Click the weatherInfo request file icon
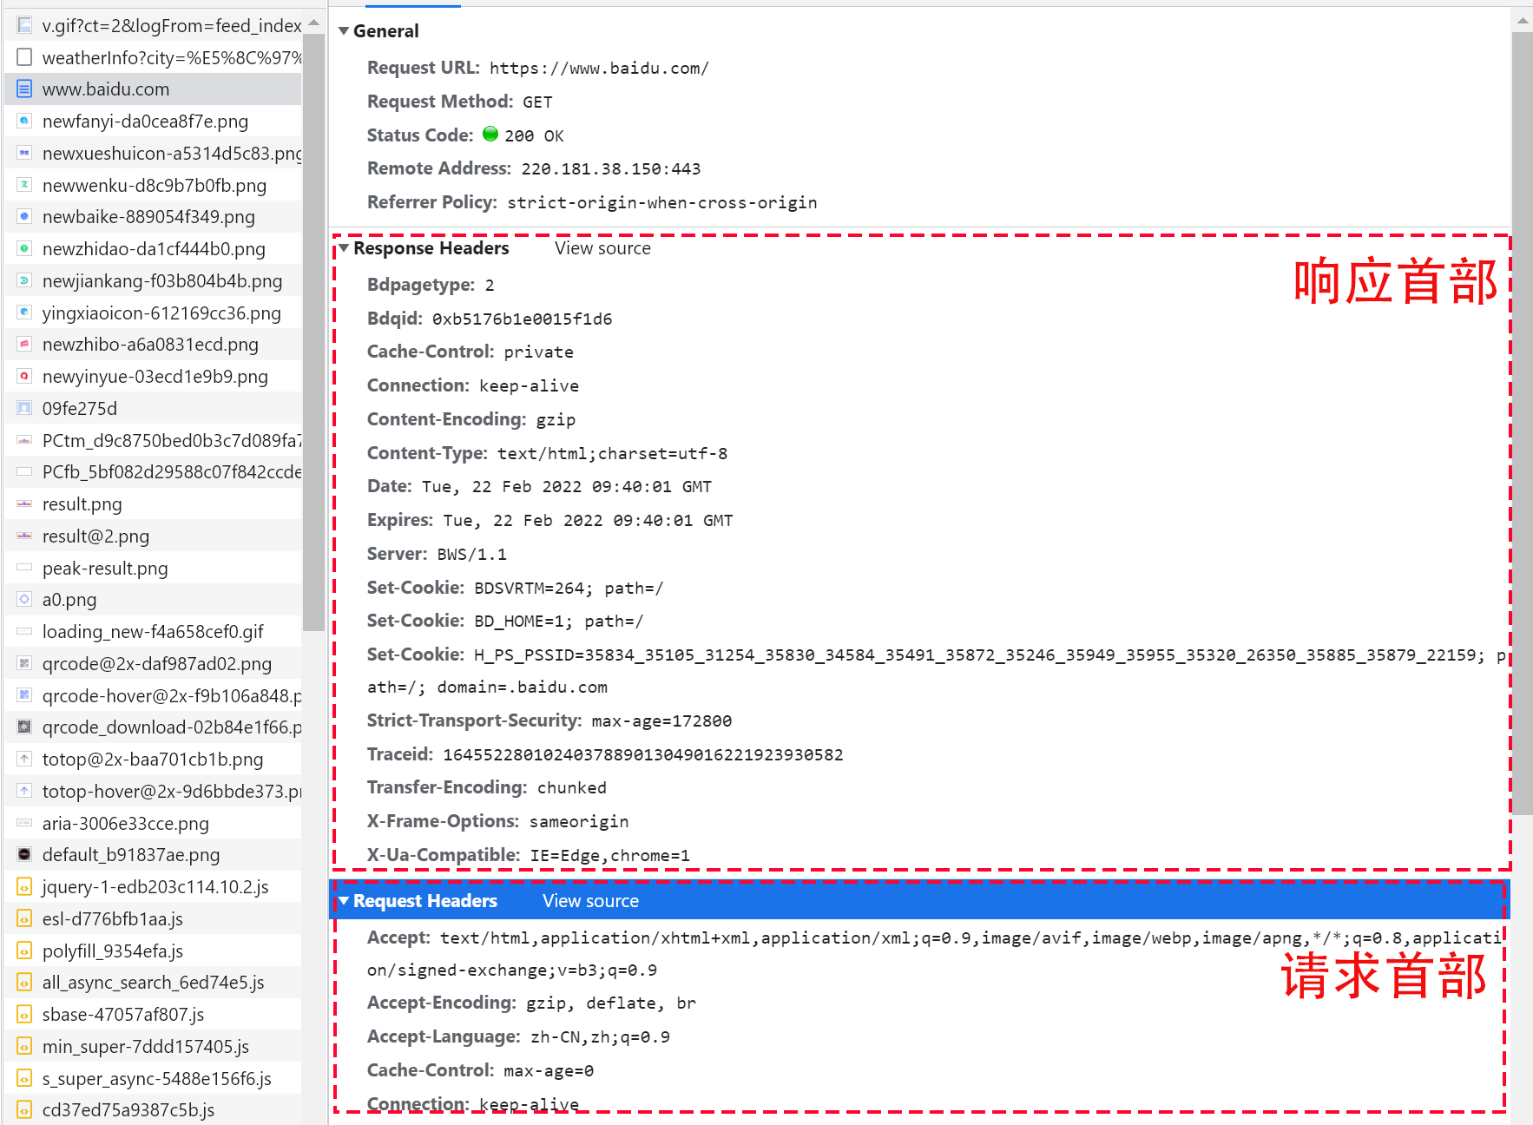Image resolution: width=1533 pixels, height=1125 pixels. (x=24, y=57)
